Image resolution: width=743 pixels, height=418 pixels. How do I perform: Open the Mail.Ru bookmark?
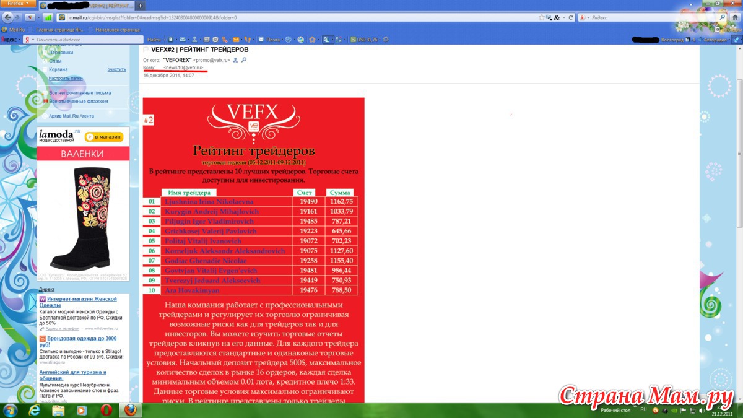(14, 29)
